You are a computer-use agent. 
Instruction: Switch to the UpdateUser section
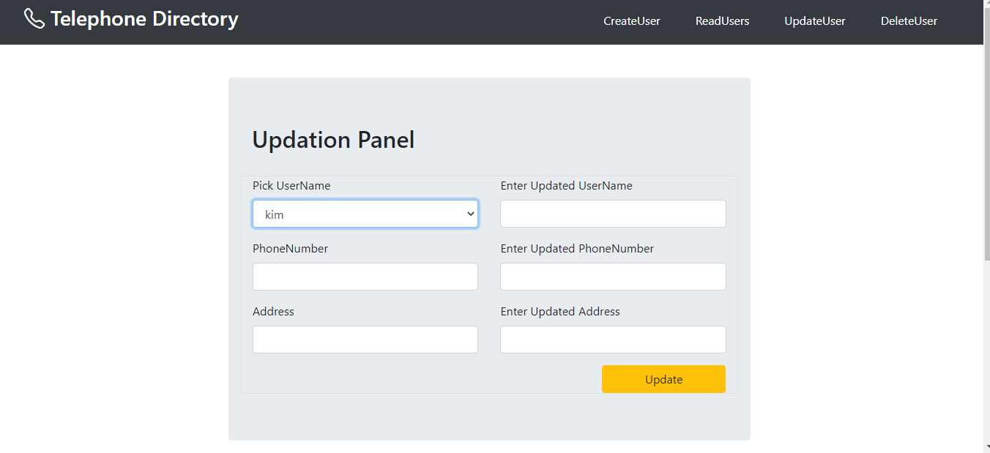coord(814,21)
